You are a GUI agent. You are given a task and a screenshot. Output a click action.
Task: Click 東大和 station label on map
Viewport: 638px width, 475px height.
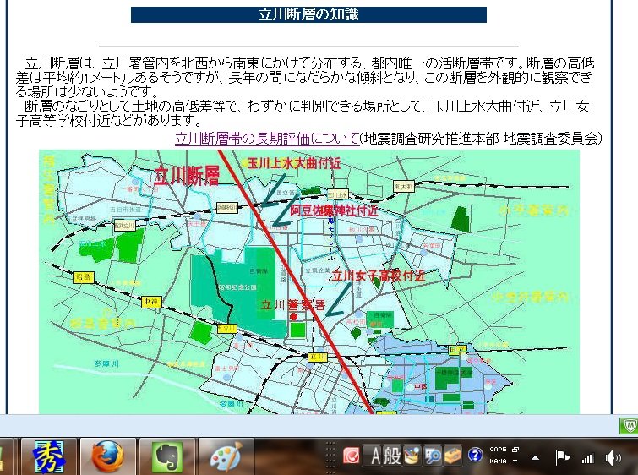pos(404,187)
